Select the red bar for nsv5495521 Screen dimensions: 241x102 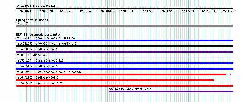coord(125,86)
